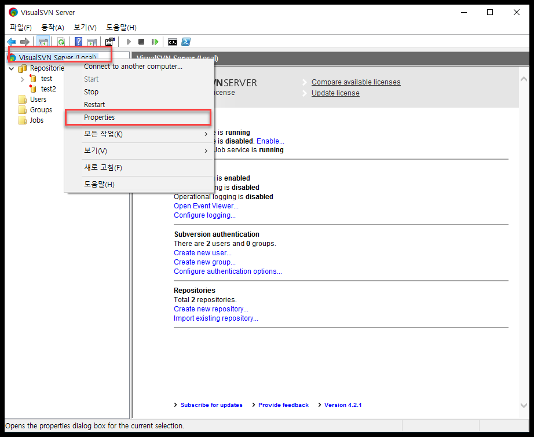Select Jobs in the tree
Image resolution: width=534 pixels, height=437 pixels.
[37, 120]
